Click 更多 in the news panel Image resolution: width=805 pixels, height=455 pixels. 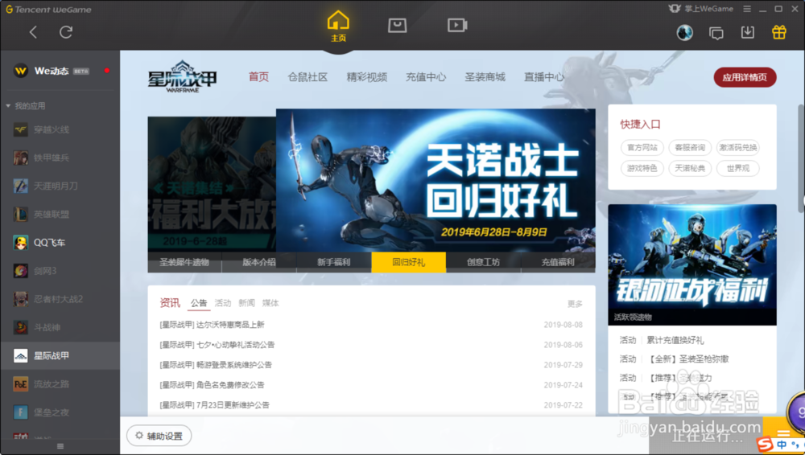point(575,304)
